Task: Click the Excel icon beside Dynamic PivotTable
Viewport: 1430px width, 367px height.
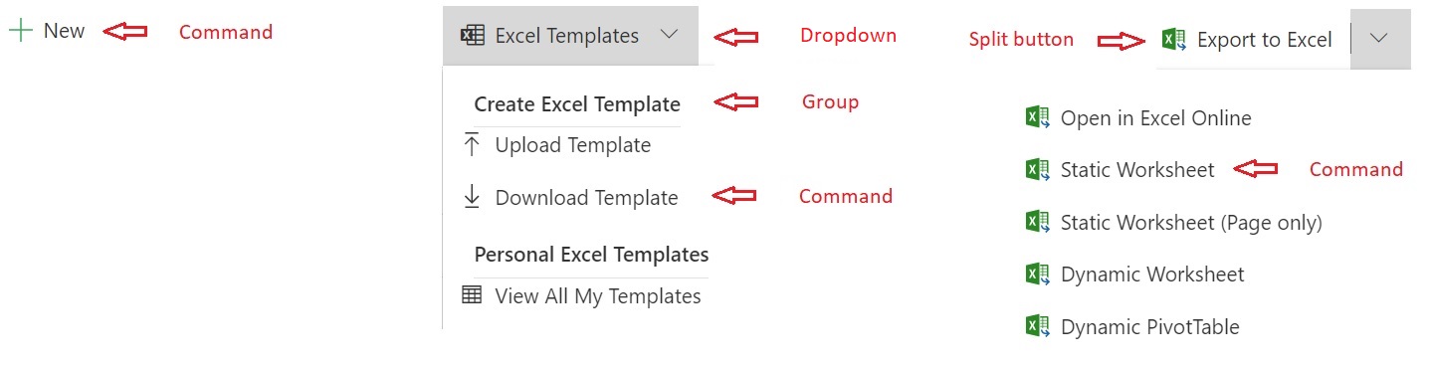Action: pos(1037,326)
